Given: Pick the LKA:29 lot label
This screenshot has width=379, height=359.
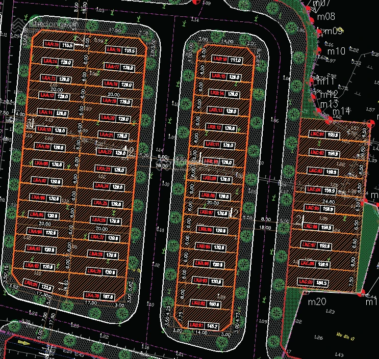Looking at the screenshot, I should tap(94, 271).
